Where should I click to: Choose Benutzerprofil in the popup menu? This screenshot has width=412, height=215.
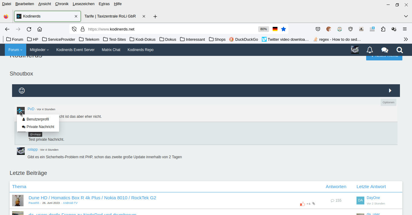(x=38, y=119)
